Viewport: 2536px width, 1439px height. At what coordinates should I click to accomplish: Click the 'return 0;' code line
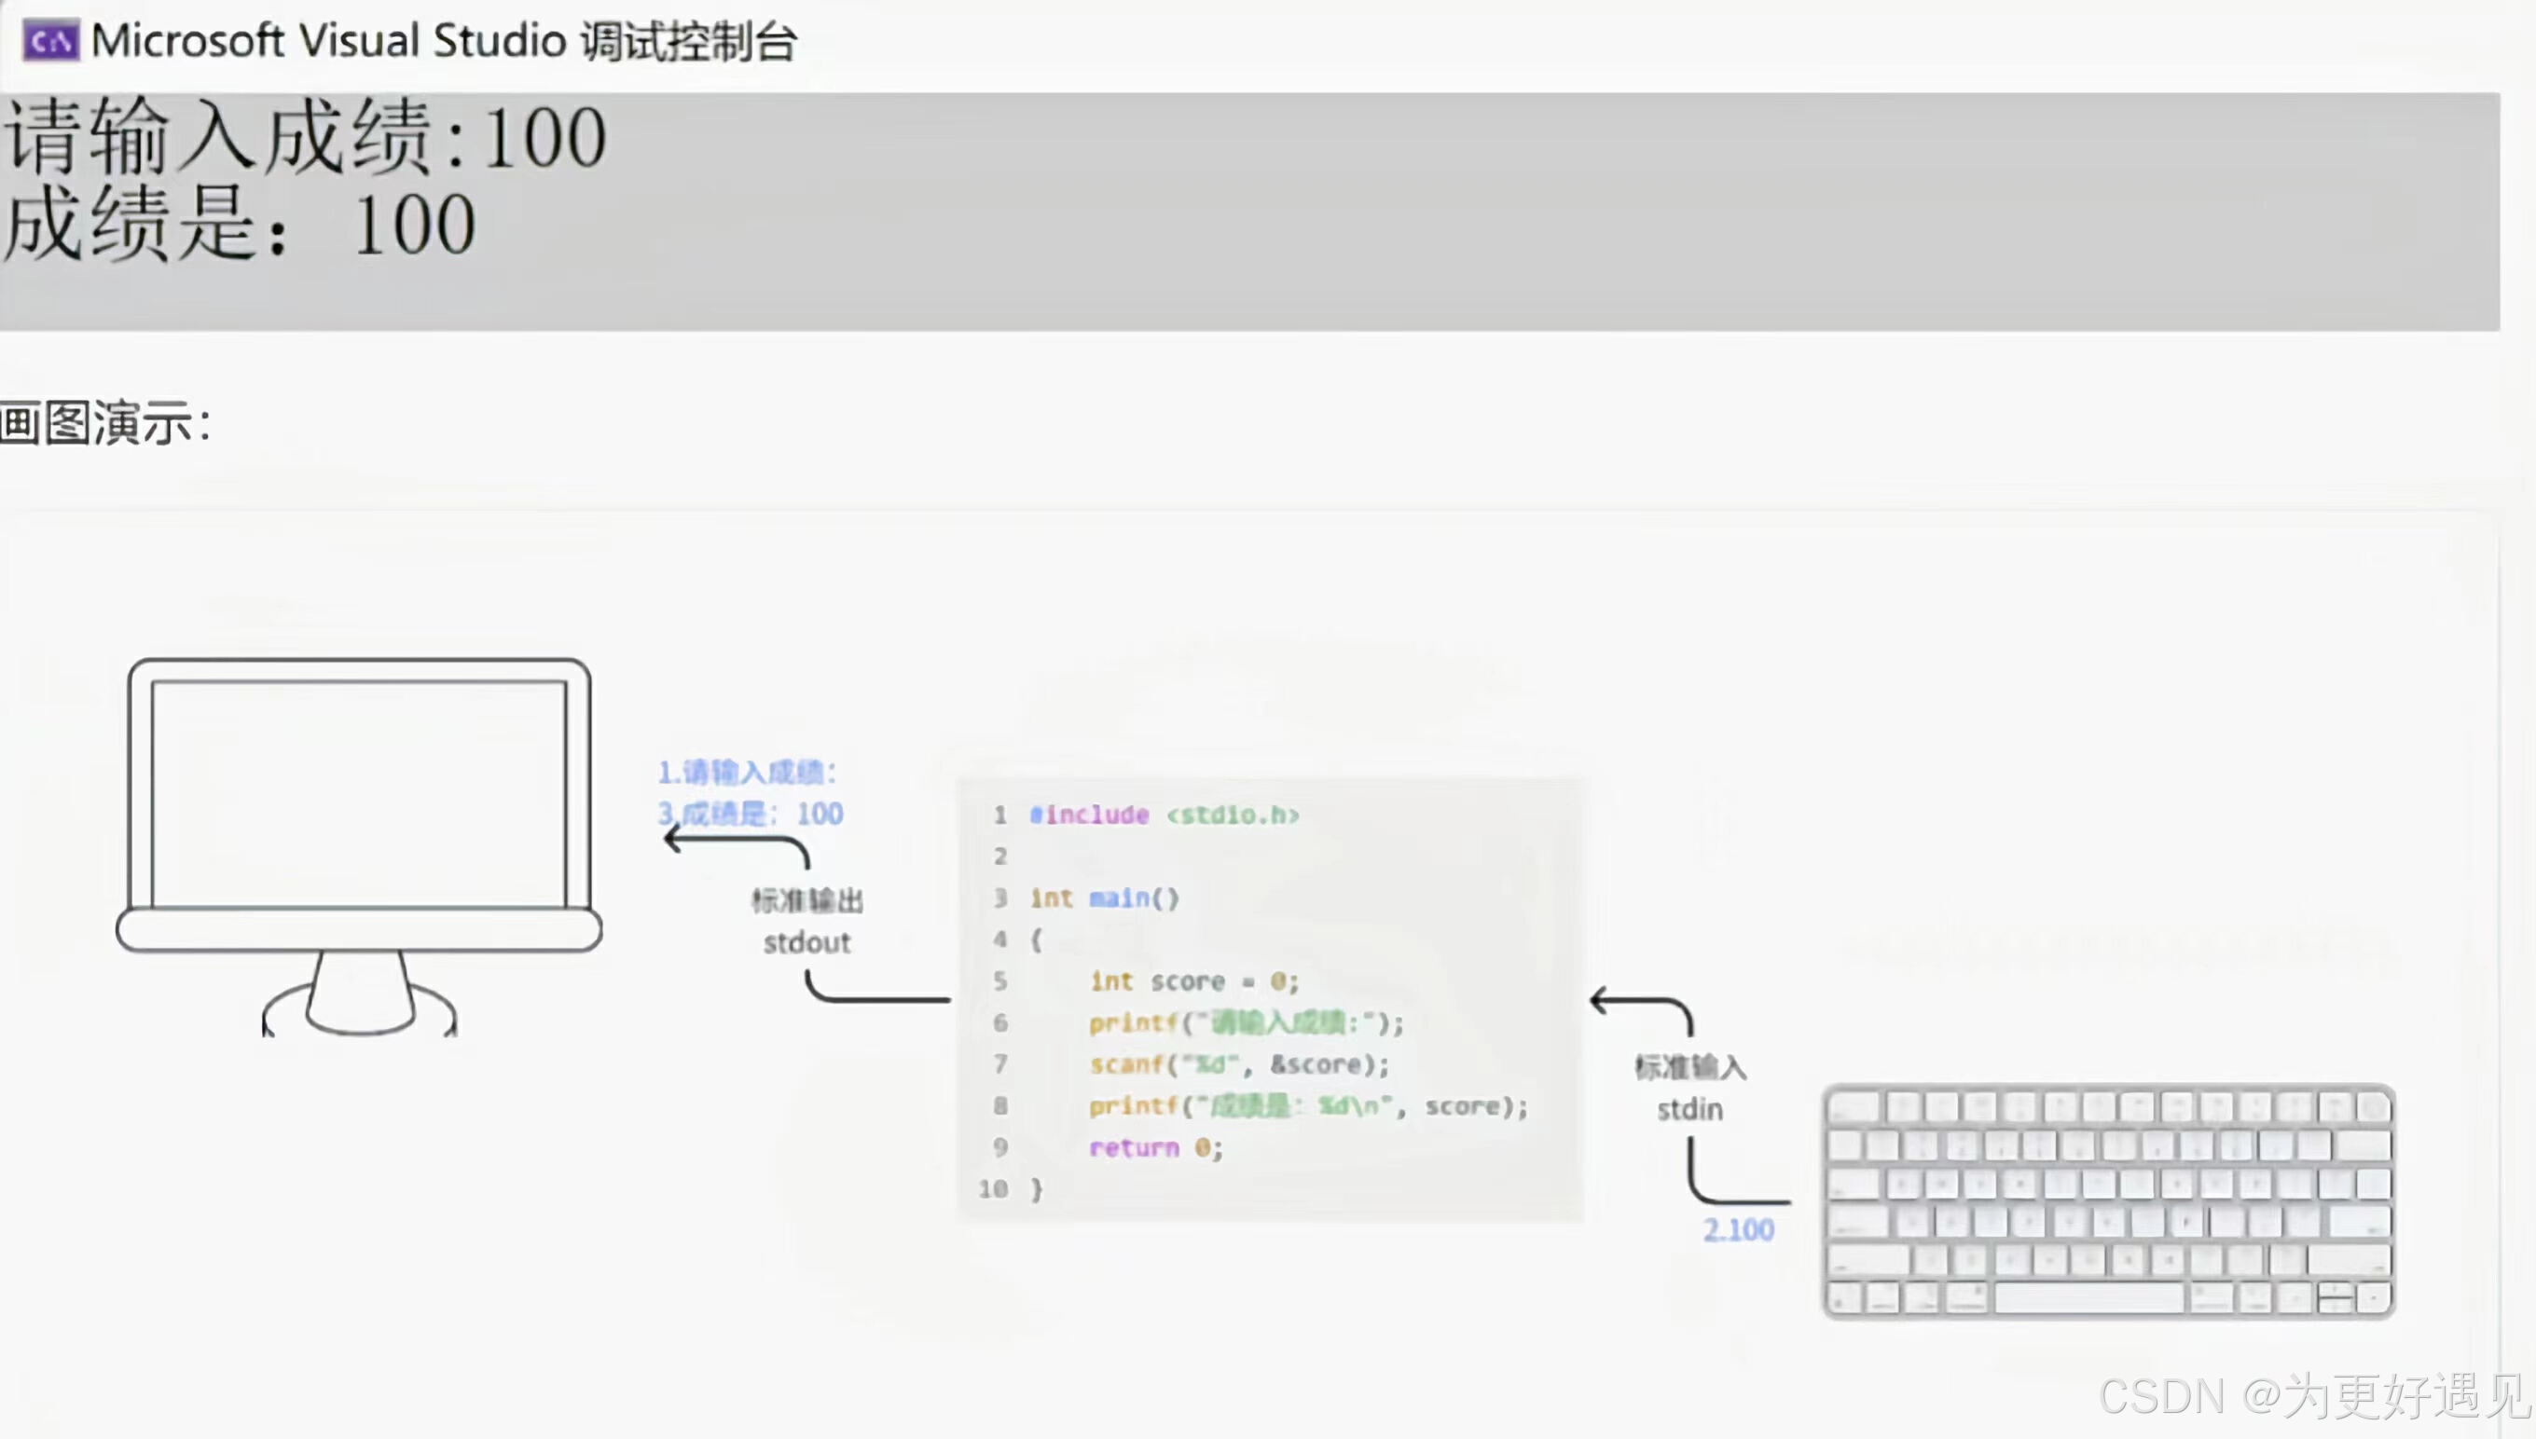tap(1156, 1148)
